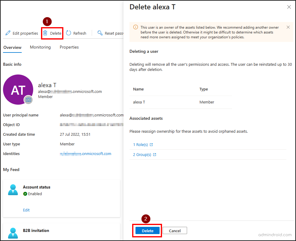296x241 pixels.
Task: Open external link icon next to 1 Role(s)
Action: point(151,144)
